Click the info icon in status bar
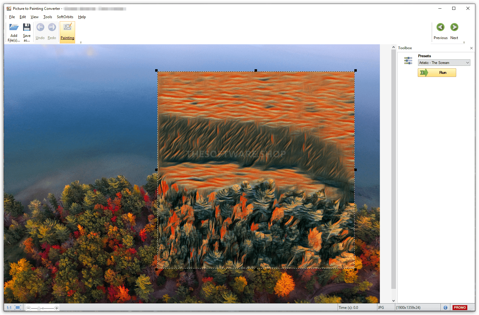Screen dimensions: 479x315 [445, 308]
